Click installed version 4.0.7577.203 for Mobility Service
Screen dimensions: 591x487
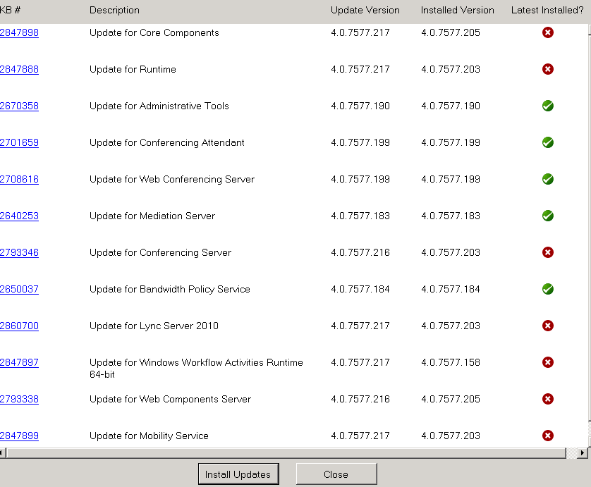click(x=451, y=436)
